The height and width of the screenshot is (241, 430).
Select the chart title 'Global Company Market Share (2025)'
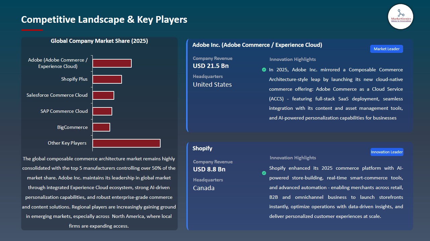point(99,41)
